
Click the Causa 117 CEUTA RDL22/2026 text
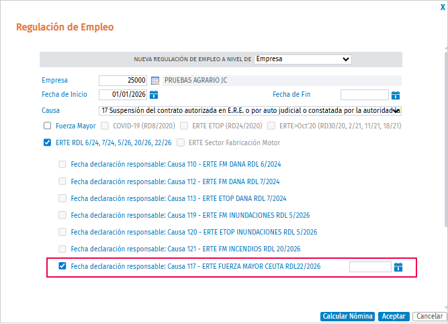[x=195, y=266]
